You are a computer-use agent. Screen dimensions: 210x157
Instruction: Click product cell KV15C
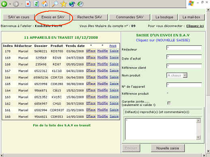coord(57,97)
